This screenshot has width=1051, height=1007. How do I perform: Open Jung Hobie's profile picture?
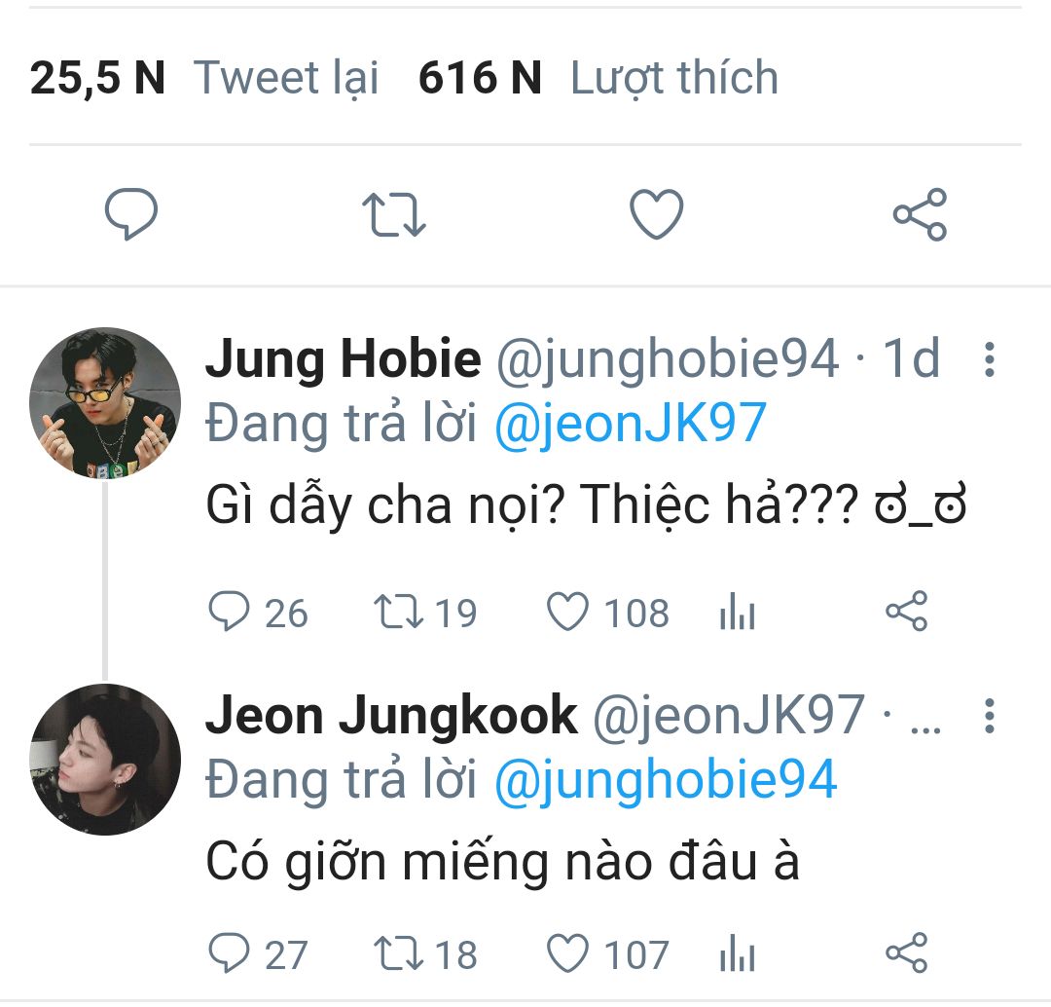click(x=105, y=402)
